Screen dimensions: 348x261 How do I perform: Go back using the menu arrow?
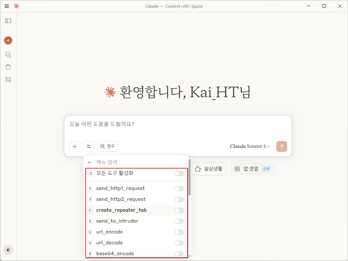coord(90,162)
